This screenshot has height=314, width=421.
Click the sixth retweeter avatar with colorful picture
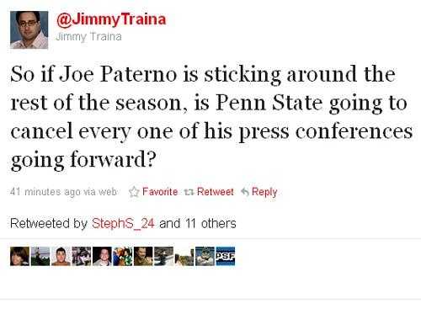123,256
